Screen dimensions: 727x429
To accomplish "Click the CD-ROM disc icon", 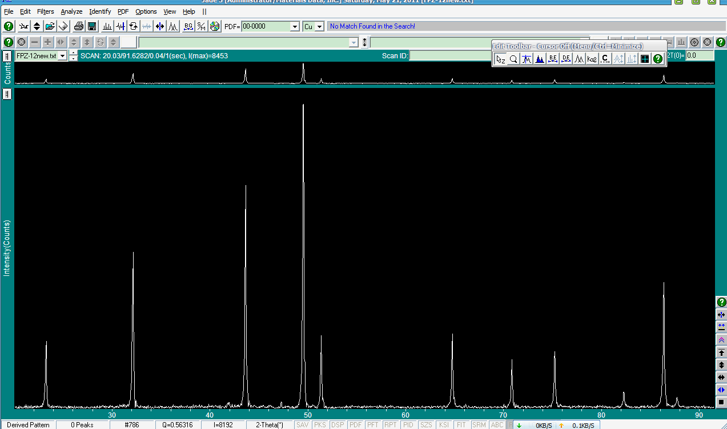I will tap(215, 26).
